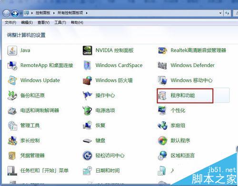Open the 电话和调制解调器 icon

click(12, 110)
